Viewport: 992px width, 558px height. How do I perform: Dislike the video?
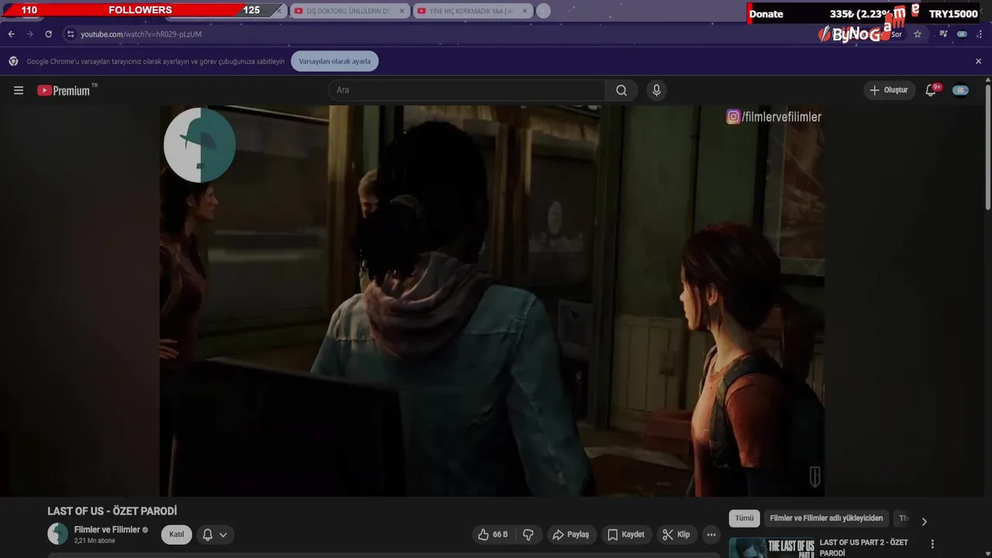pos(529,535)
